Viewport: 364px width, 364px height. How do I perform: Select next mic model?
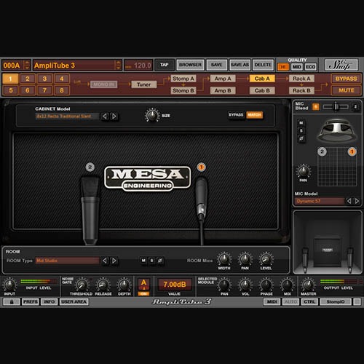[357, 201]
